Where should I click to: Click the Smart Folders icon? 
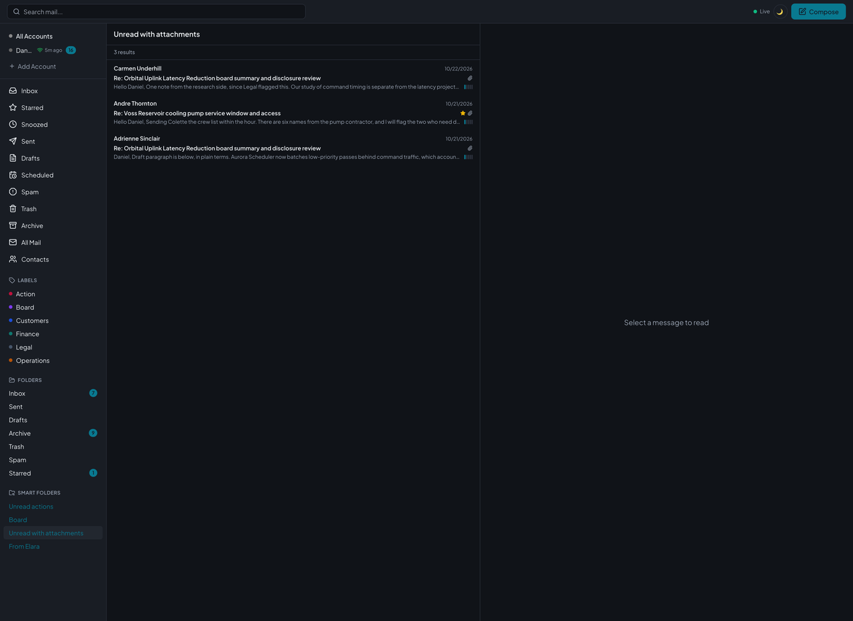point(12,493)
